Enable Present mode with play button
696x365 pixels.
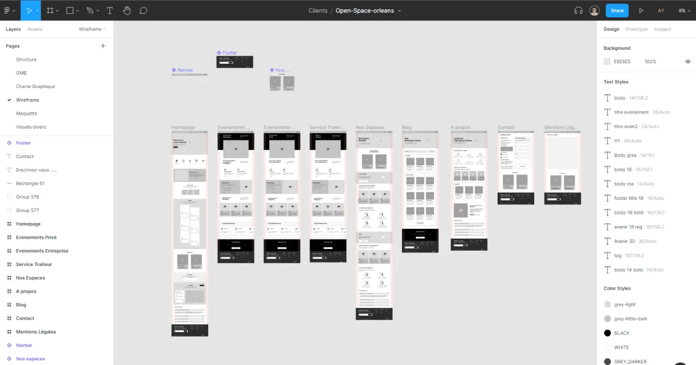(641, 10)
